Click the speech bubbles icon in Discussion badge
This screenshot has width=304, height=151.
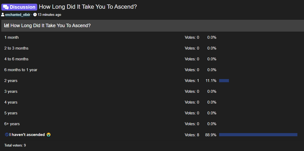(x=6, y=7)
